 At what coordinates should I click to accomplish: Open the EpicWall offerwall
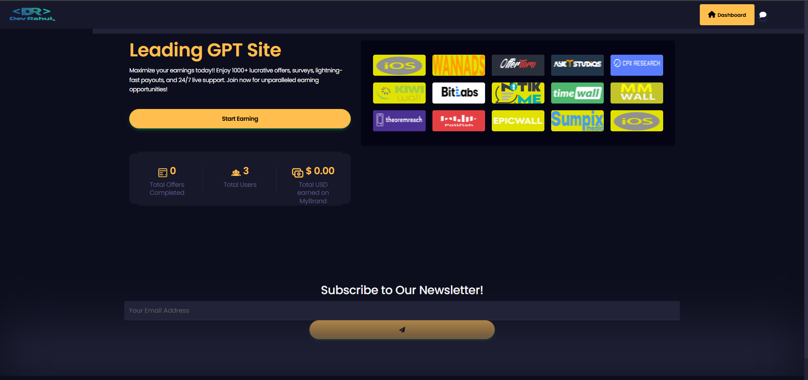pos(518,121)
